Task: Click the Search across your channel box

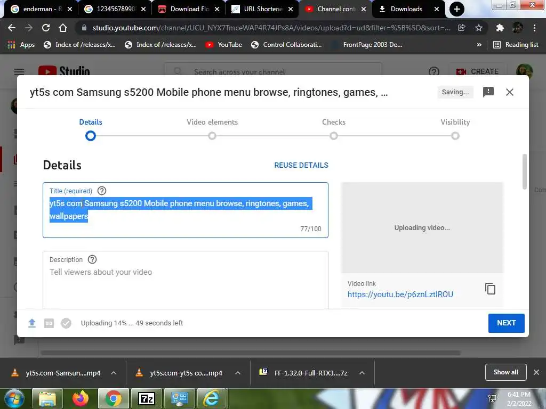Action: click(273, 72)
